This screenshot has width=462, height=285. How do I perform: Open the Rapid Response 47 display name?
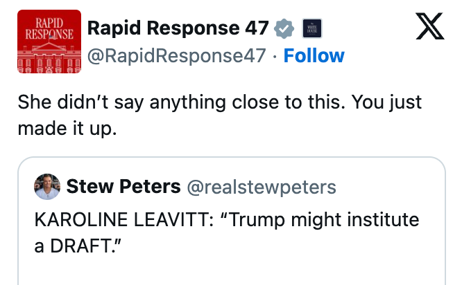coord(178,28)
